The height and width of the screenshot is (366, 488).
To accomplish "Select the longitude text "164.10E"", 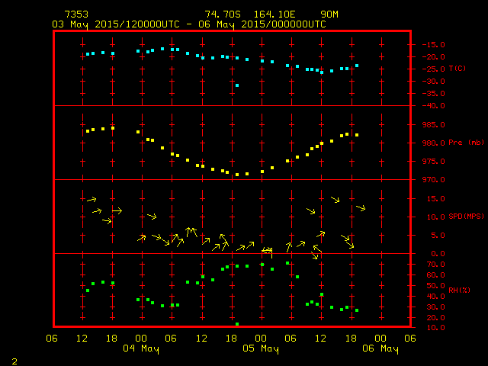I will point(274,14).
